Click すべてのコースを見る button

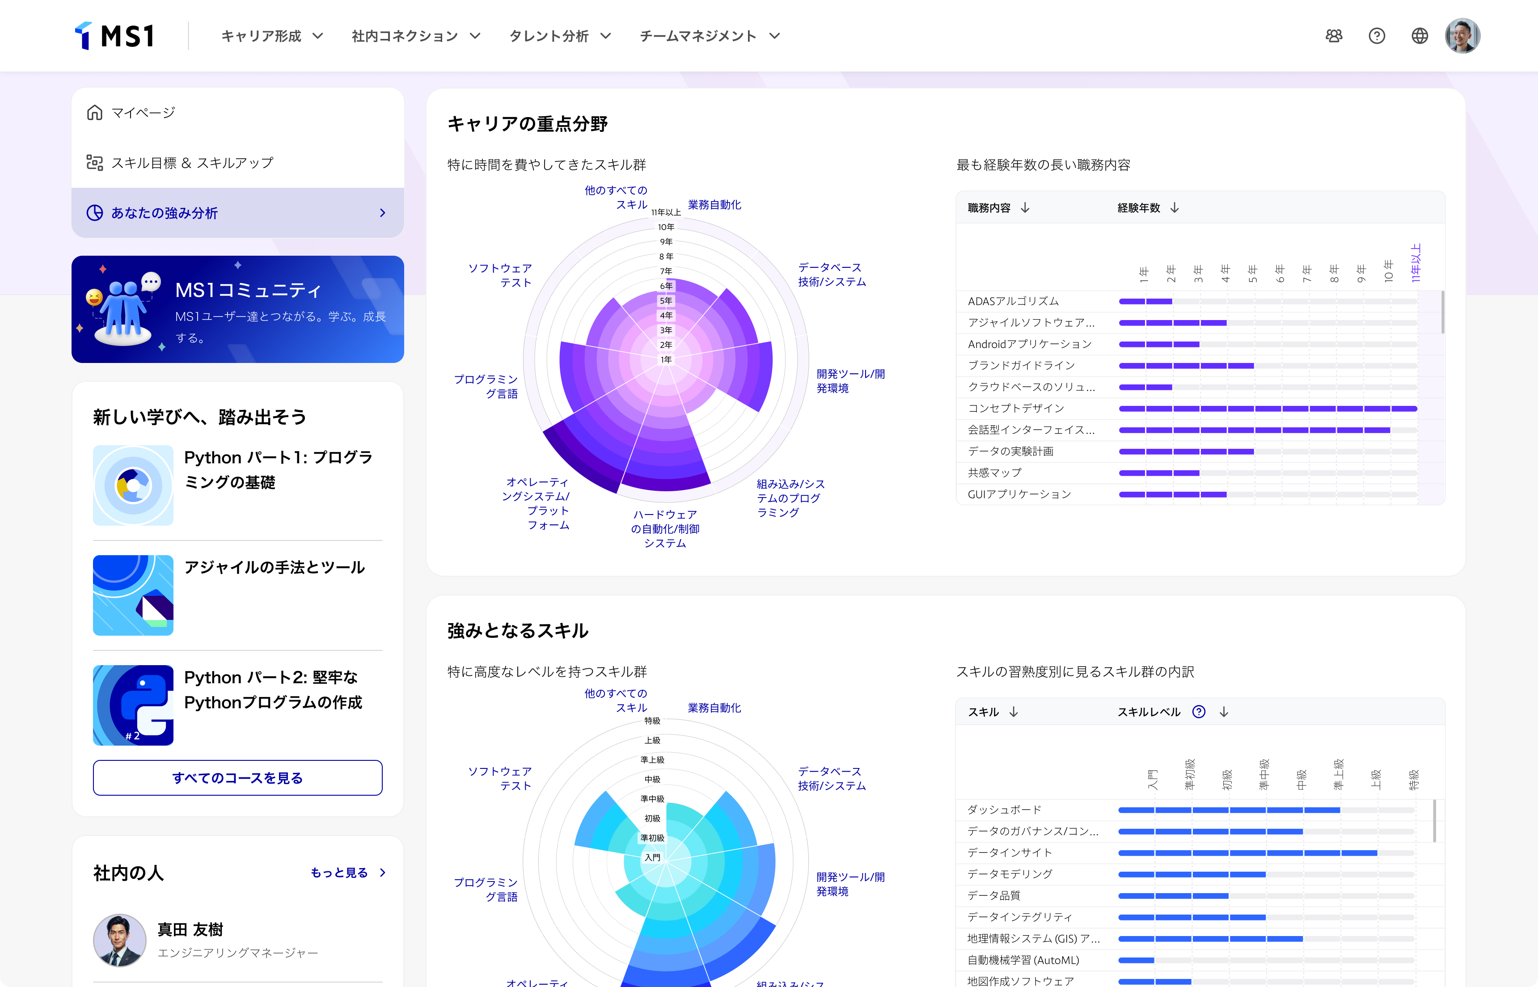click(x=238, y=778)
